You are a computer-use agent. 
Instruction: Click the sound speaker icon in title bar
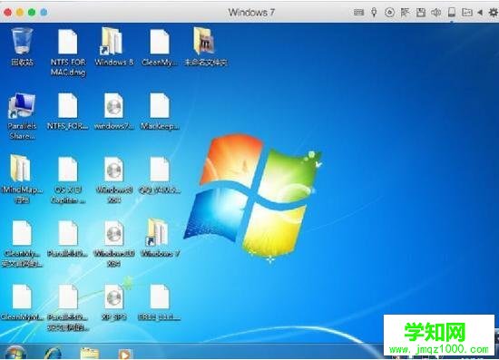436,13
